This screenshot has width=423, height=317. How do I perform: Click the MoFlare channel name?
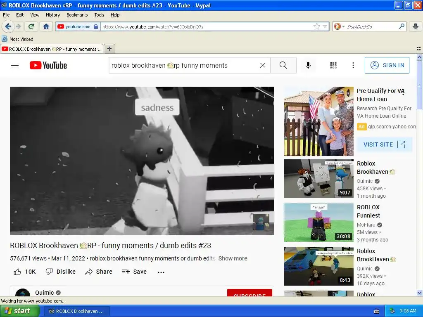pyautogui.click(x=366, y=225)
